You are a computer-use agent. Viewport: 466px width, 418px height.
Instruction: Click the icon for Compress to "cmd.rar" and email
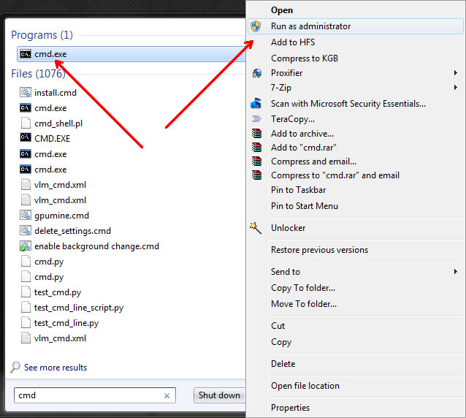coord(257,175)
